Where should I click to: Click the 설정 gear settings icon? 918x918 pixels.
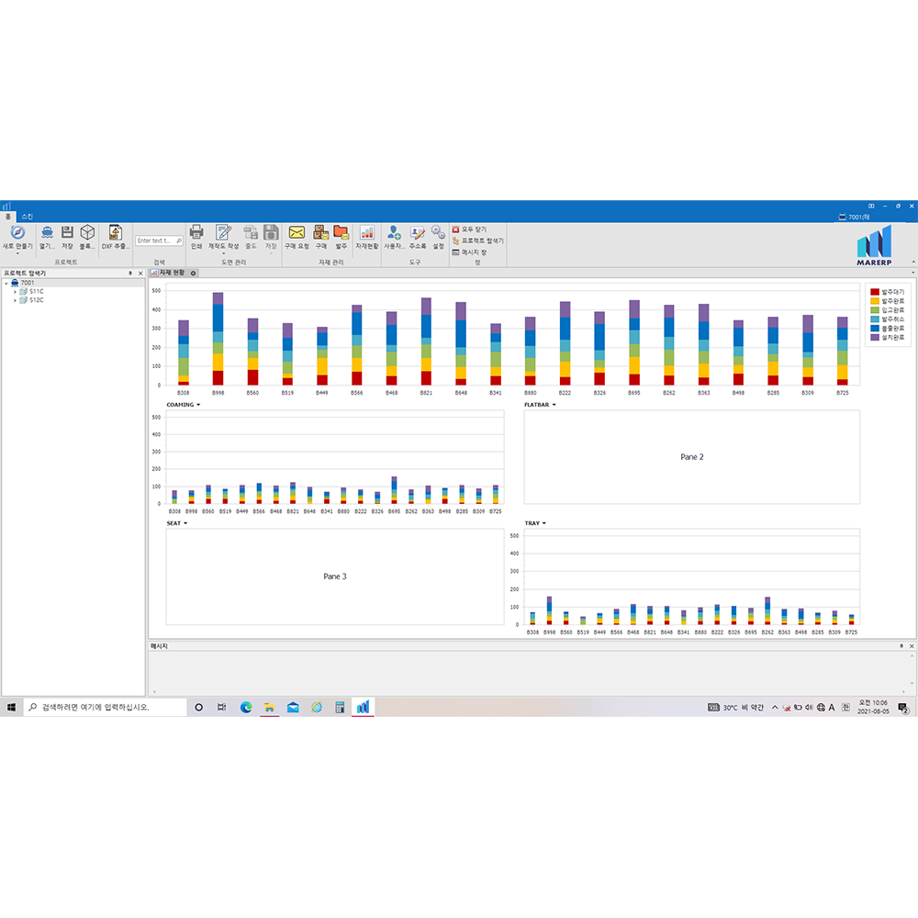point(438,233)
